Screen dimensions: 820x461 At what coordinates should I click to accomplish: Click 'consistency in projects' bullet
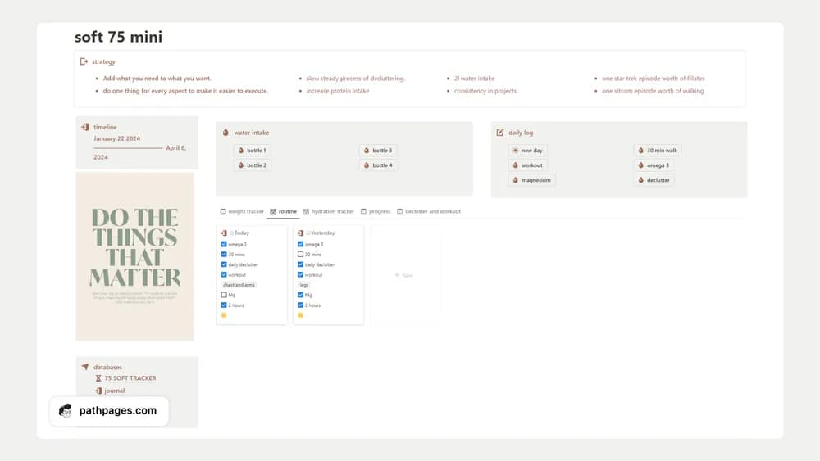click(485, 91)
